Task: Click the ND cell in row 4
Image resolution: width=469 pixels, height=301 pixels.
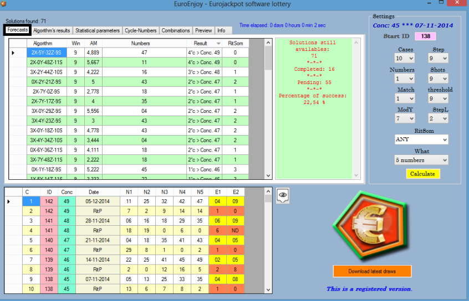Action: [236, 231]
